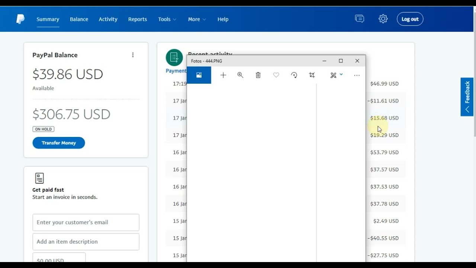Minimize the Fotos window
The width and height of the screenshot is (476, 268).
click(324, 61)
